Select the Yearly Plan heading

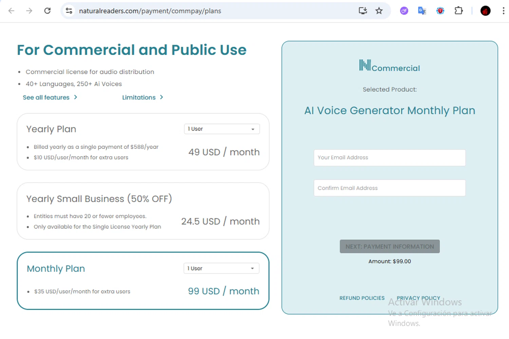click(51, 129)
